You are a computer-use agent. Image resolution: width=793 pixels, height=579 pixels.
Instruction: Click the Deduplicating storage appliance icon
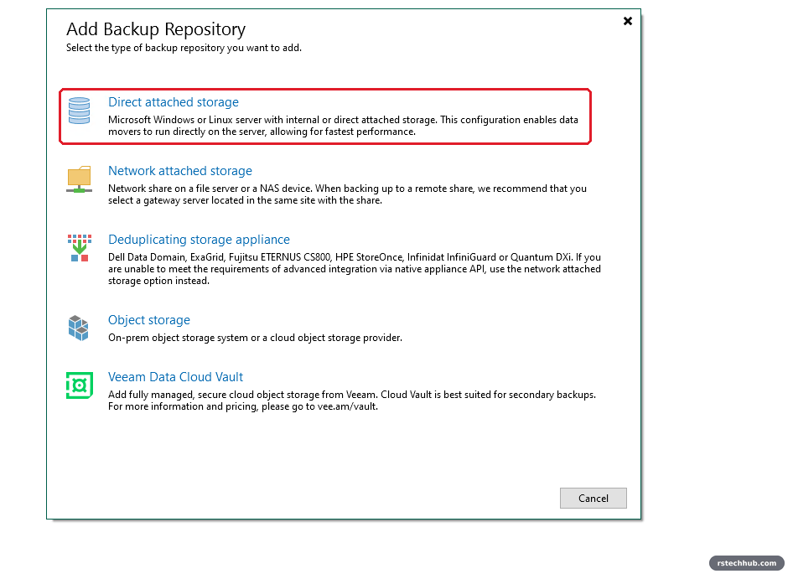click(79, 248)
